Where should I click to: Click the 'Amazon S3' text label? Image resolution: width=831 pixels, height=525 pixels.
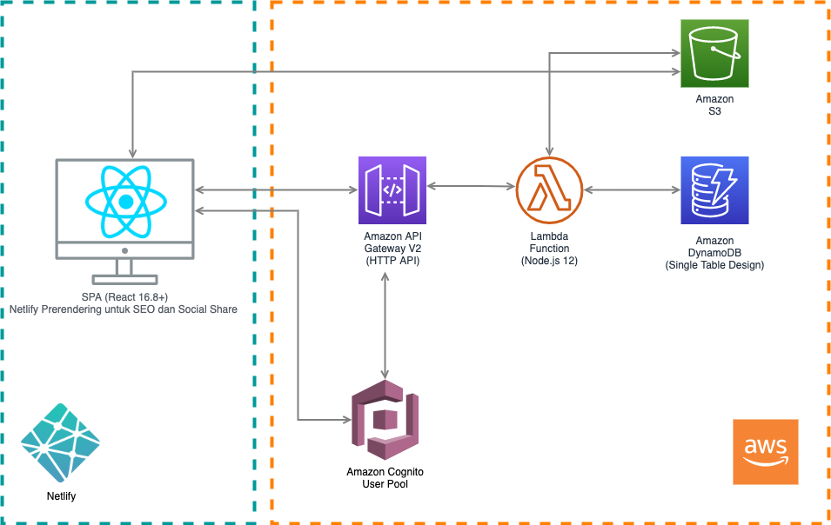[714, 105]
